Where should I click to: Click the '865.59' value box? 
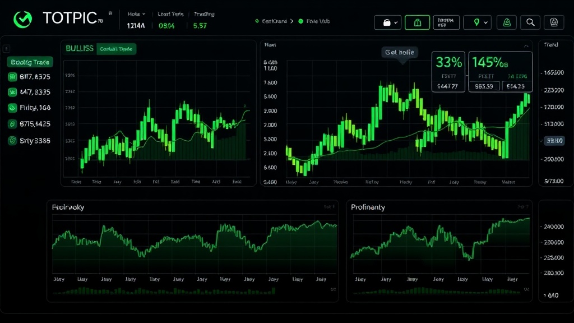(x=484, y=86)
